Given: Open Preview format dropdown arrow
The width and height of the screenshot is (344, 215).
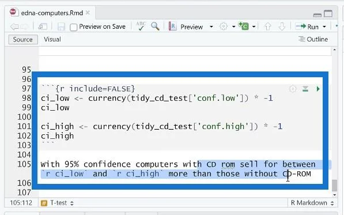Looking at the screenshot, I should [x=211, y=27].
